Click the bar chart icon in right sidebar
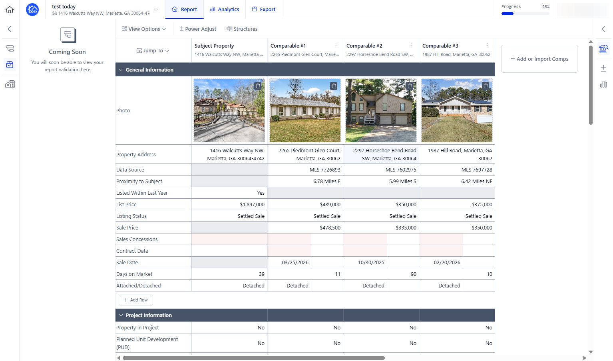 coord(603,84)
